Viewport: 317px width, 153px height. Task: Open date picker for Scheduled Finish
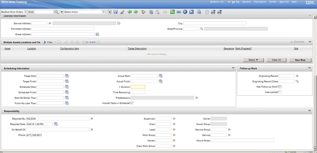67,92
